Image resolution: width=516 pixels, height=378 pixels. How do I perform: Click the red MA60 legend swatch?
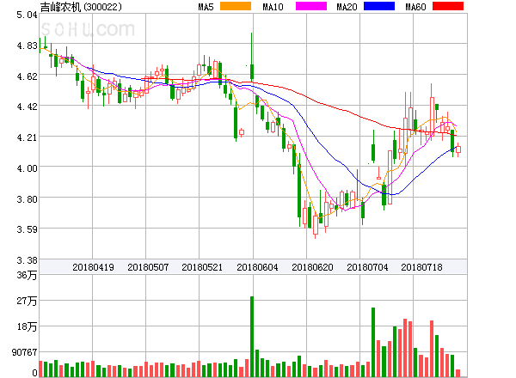[x=447, y=6]
